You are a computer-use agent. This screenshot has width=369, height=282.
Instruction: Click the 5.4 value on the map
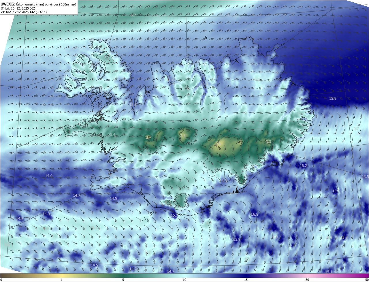coord(113,135)
